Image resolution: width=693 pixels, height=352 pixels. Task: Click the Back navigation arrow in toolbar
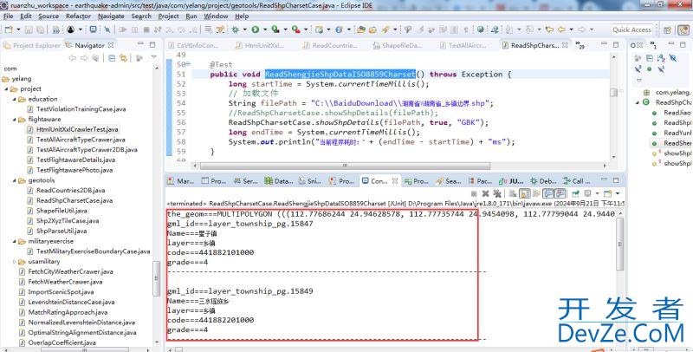pos(561,29)
